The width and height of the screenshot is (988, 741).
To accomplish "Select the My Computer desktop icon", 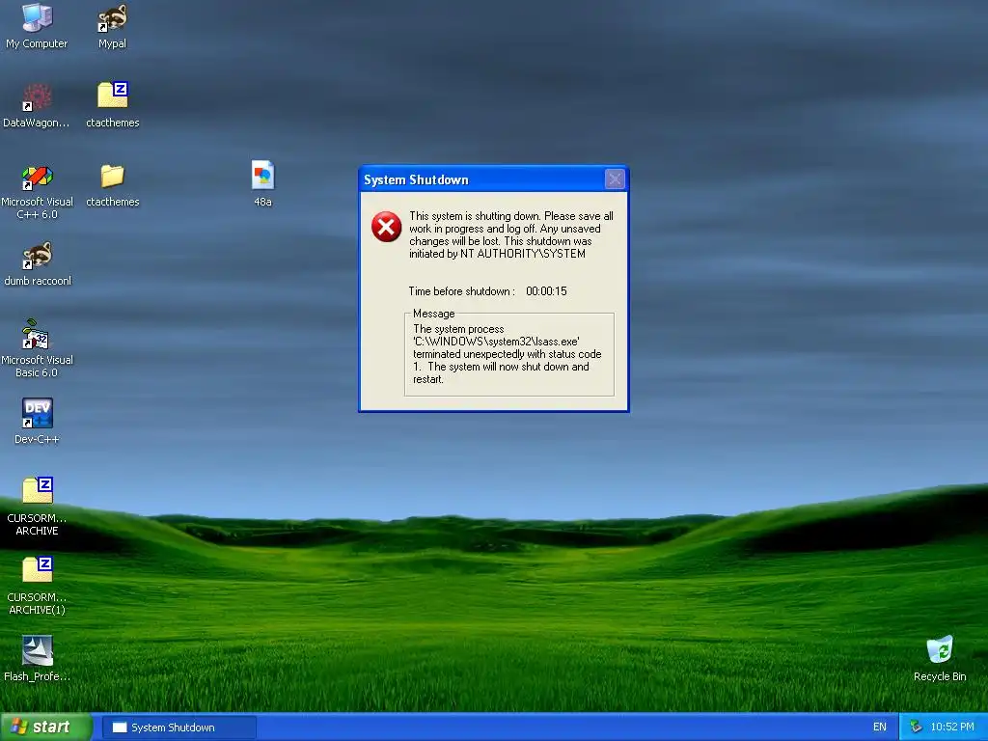I will [37, 17].
